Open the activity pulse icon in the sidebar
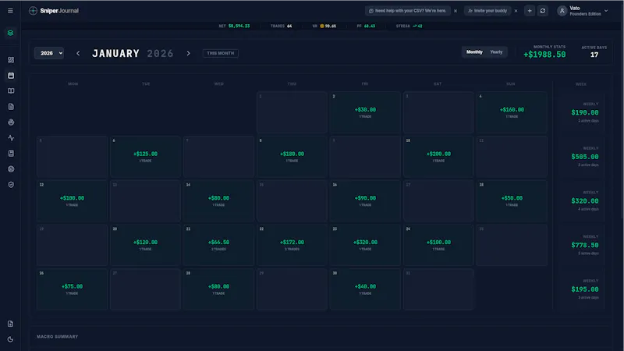The height and width of the screenshot is (351, 624). (11, 138)
